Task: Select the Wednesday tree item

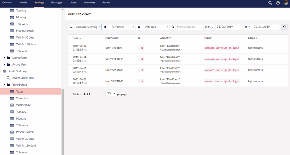Action: point(23,105)
